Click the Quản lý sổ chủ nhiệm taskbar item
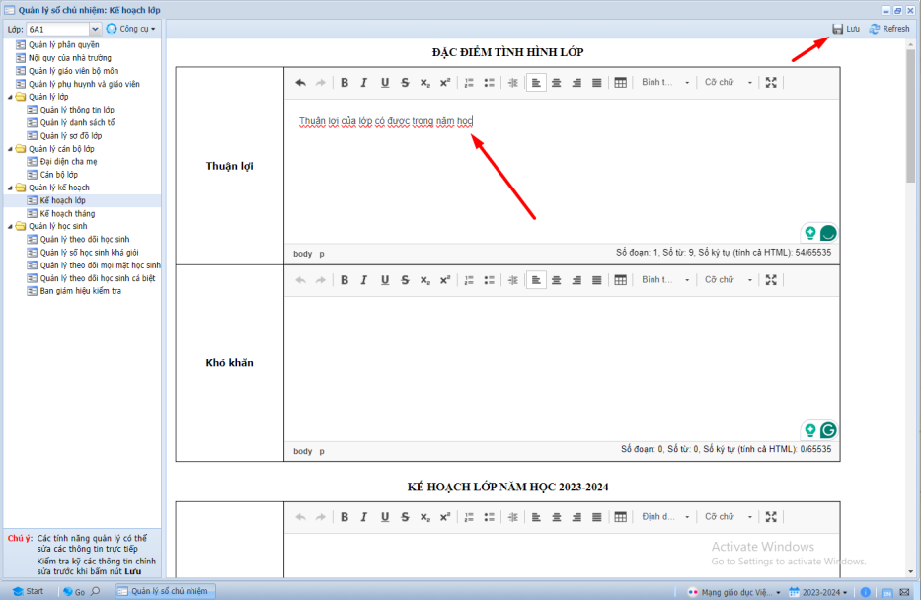The width and height of the screenshot is (922, 601). (165, 591)
